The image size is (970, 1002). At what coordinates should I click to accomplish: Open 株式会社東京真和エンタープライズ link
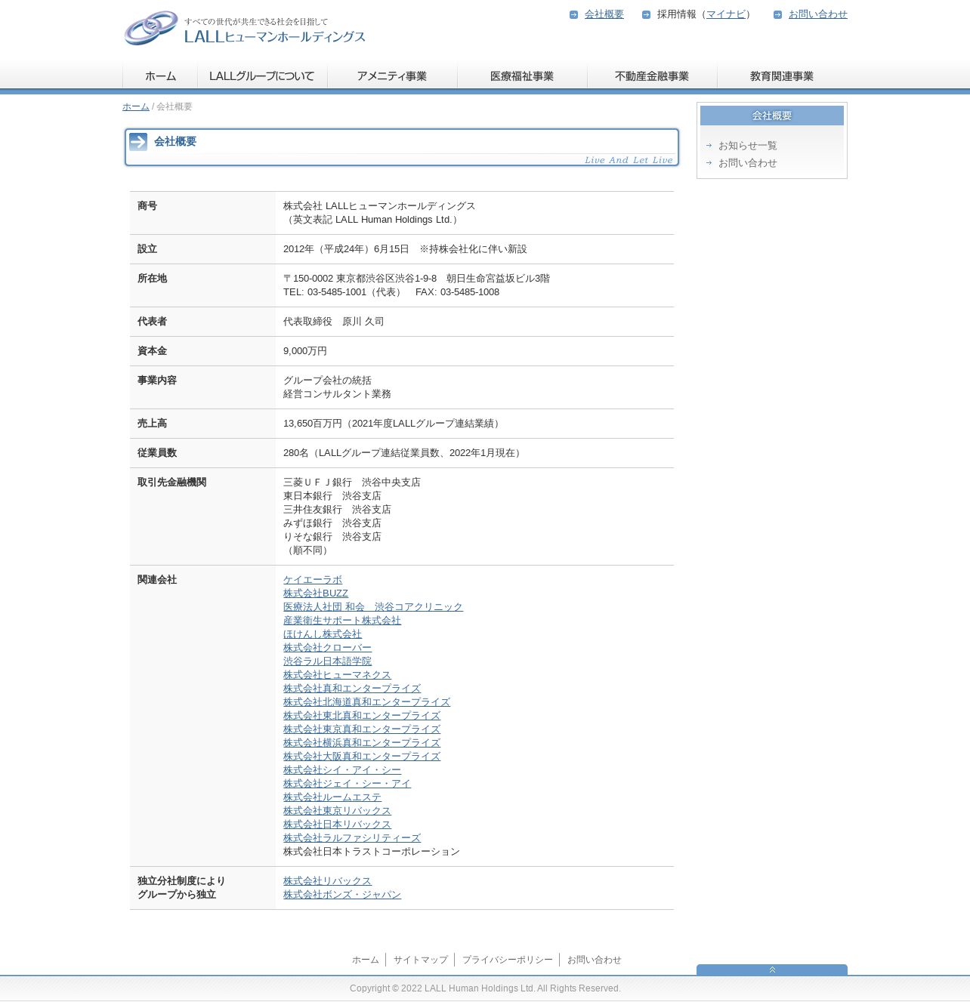(362, 729)
